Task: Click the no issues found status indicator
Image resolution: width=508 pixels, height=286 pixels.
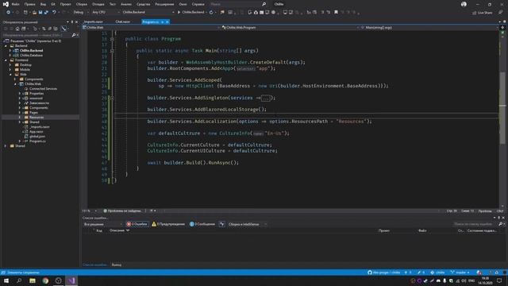Action: tap(122, 211)
